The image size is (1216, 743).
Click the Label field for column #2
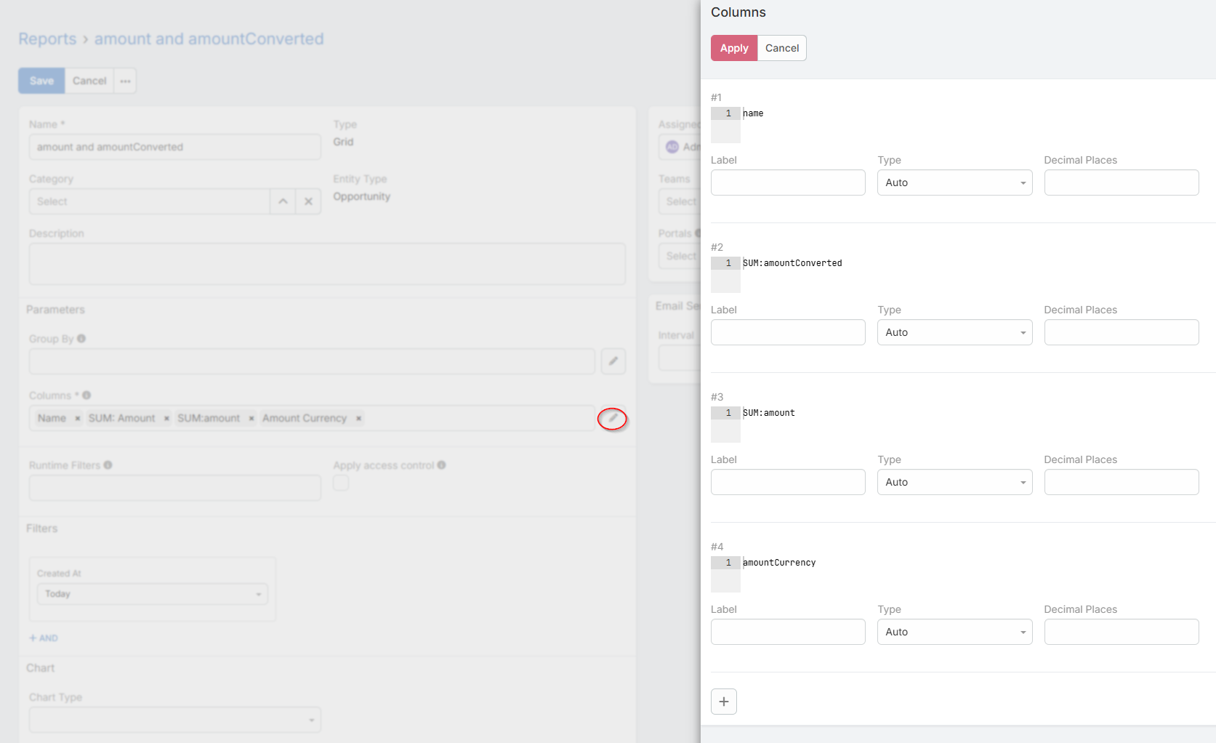[787, 332]
